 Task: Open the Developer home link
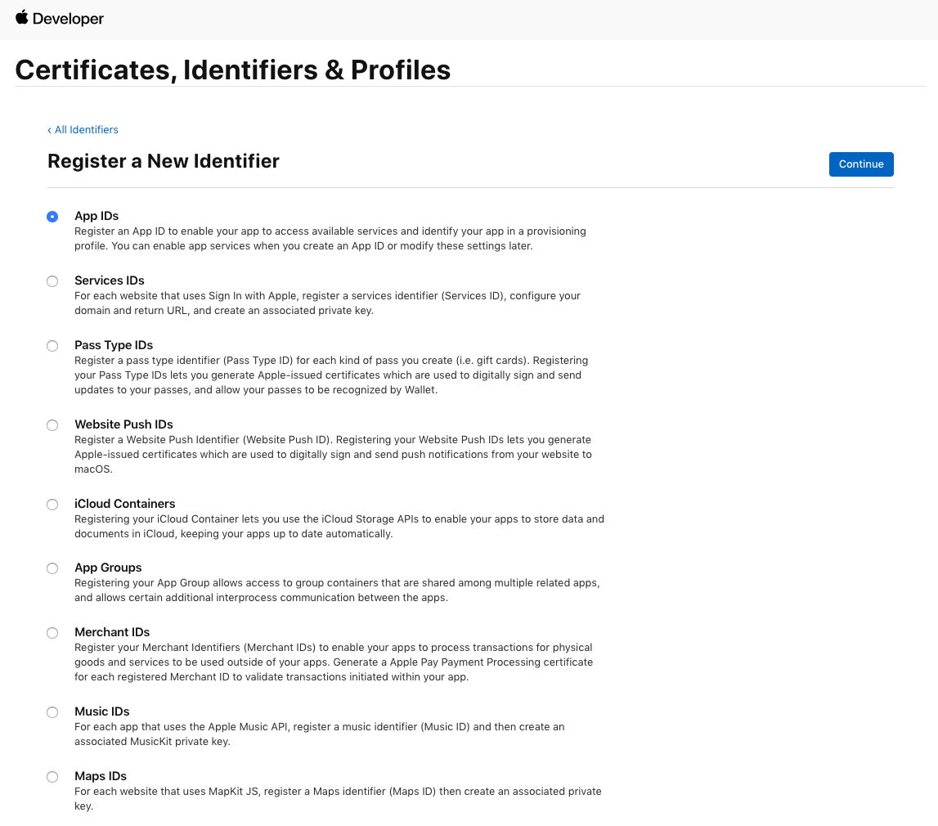tap(68, 19)
